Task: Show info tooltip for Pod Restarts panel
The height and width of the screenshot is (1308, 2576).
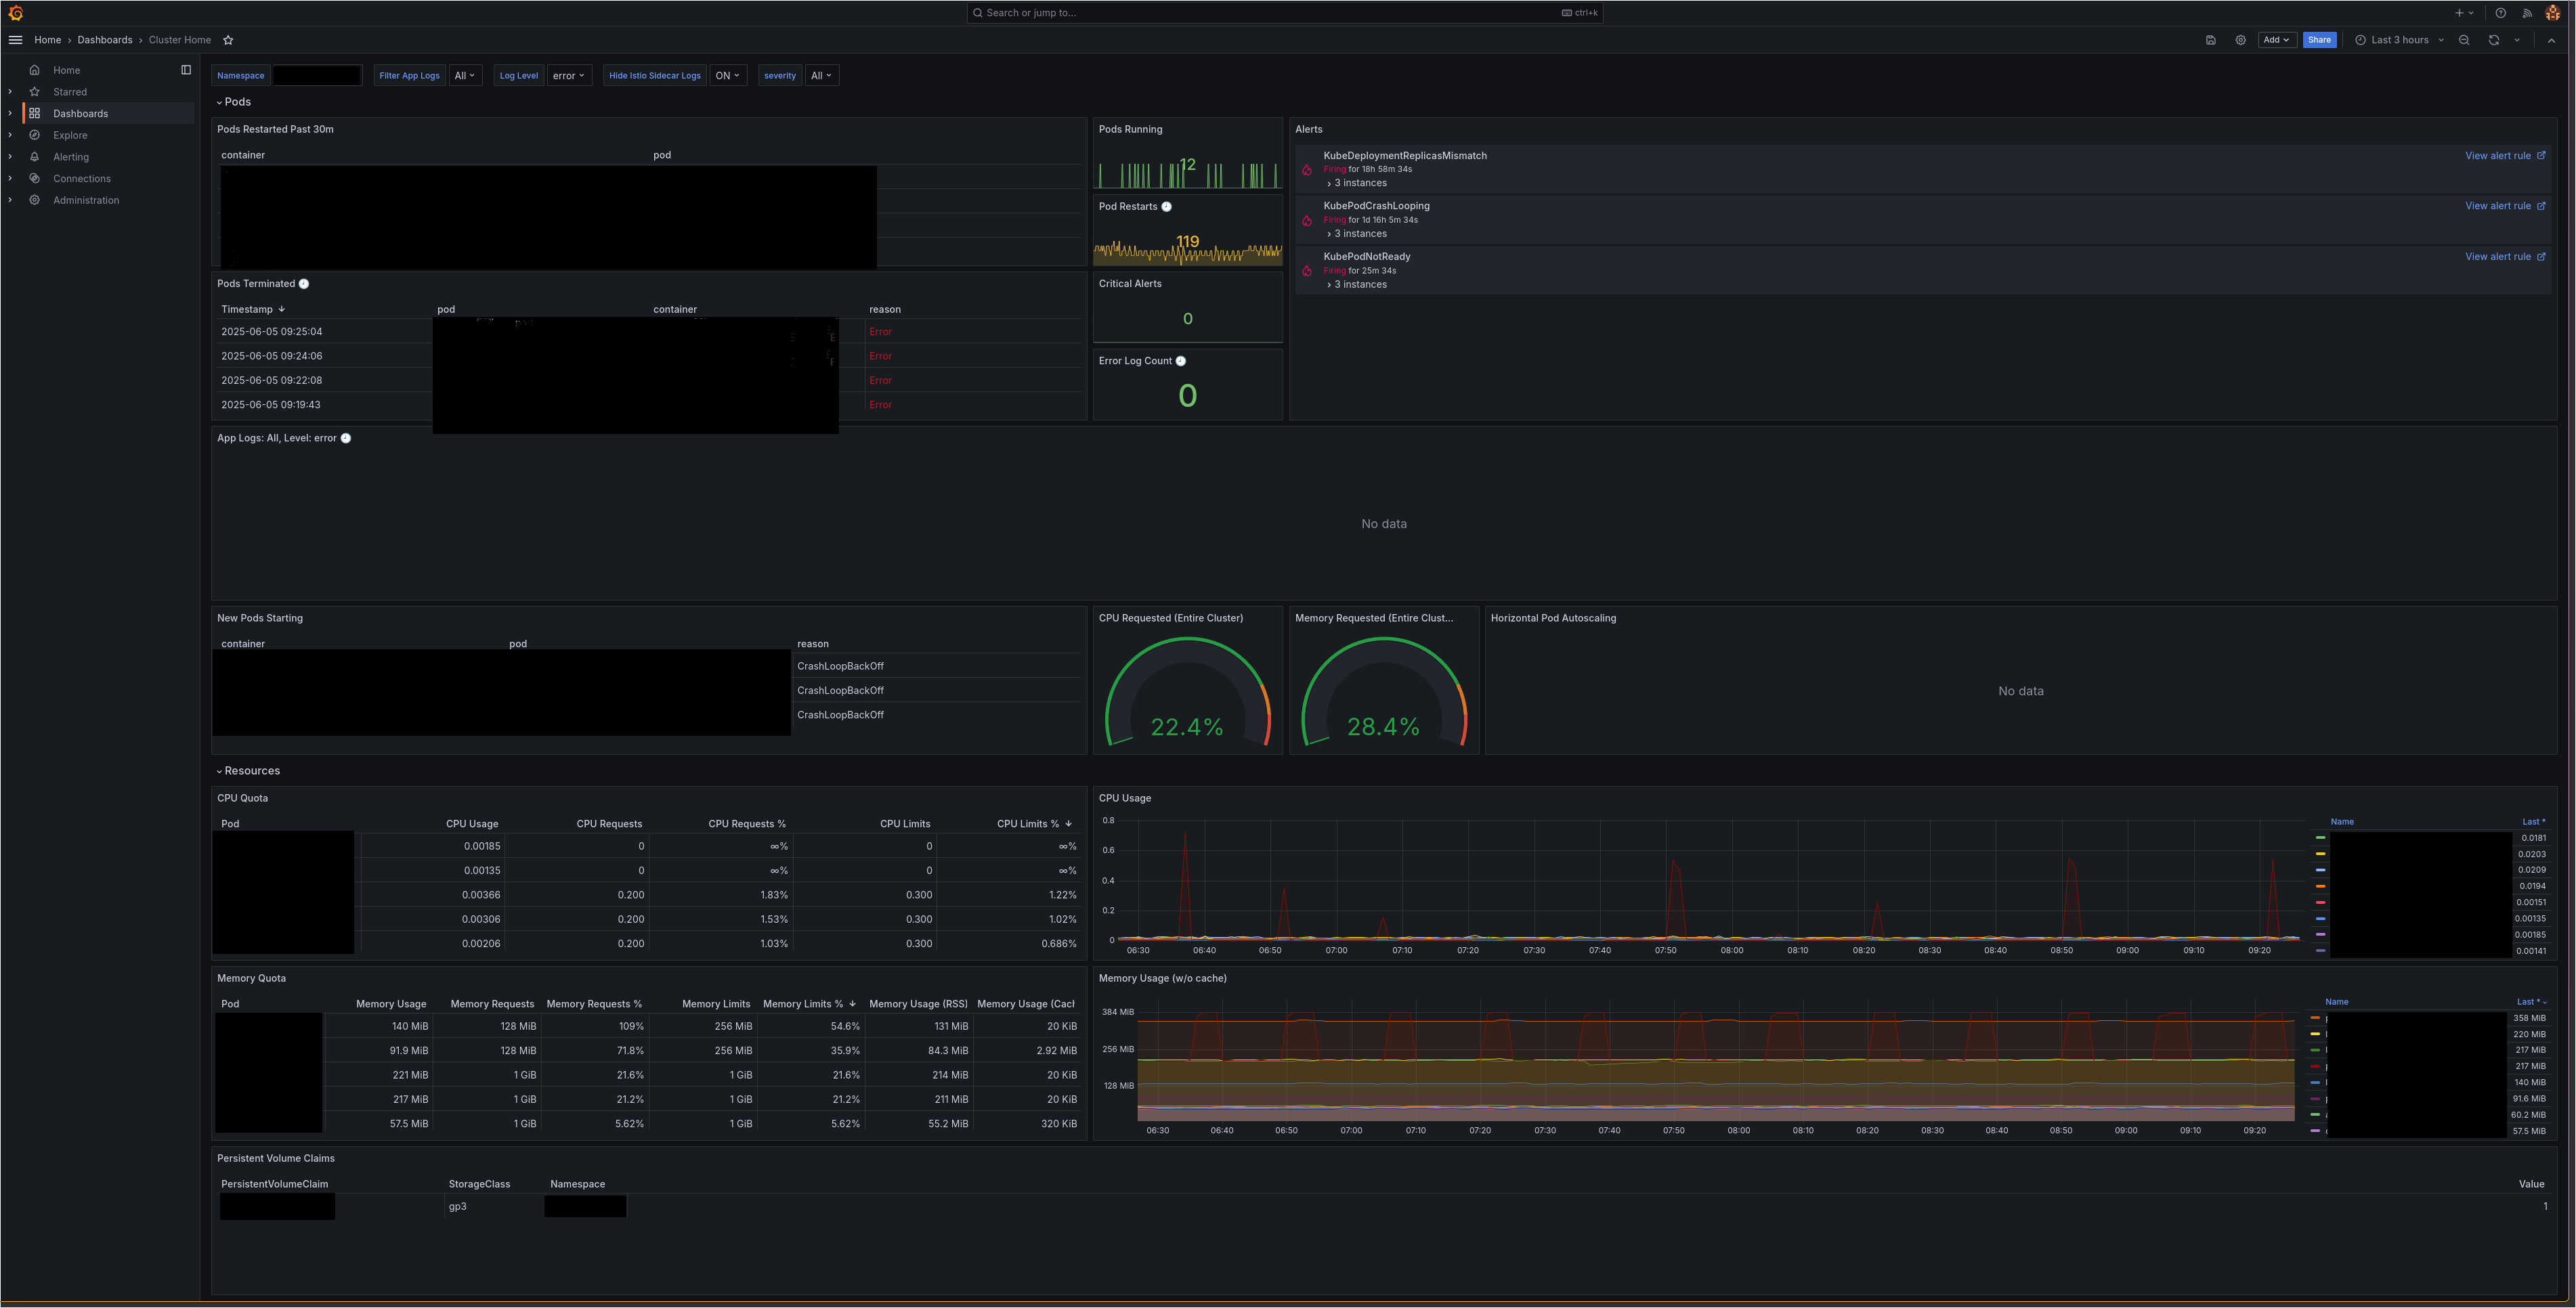Action: (1166, 207)
